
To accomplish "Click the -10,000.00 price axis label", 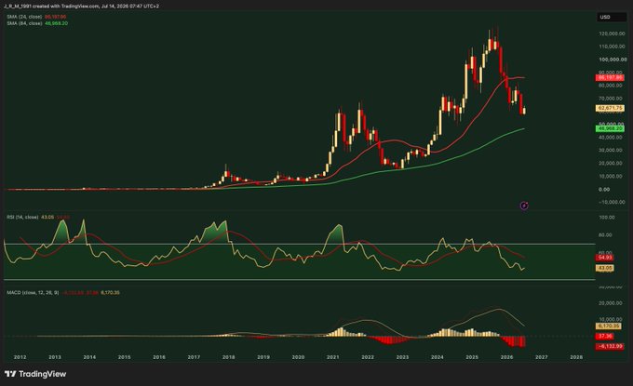I will [612, 202].
